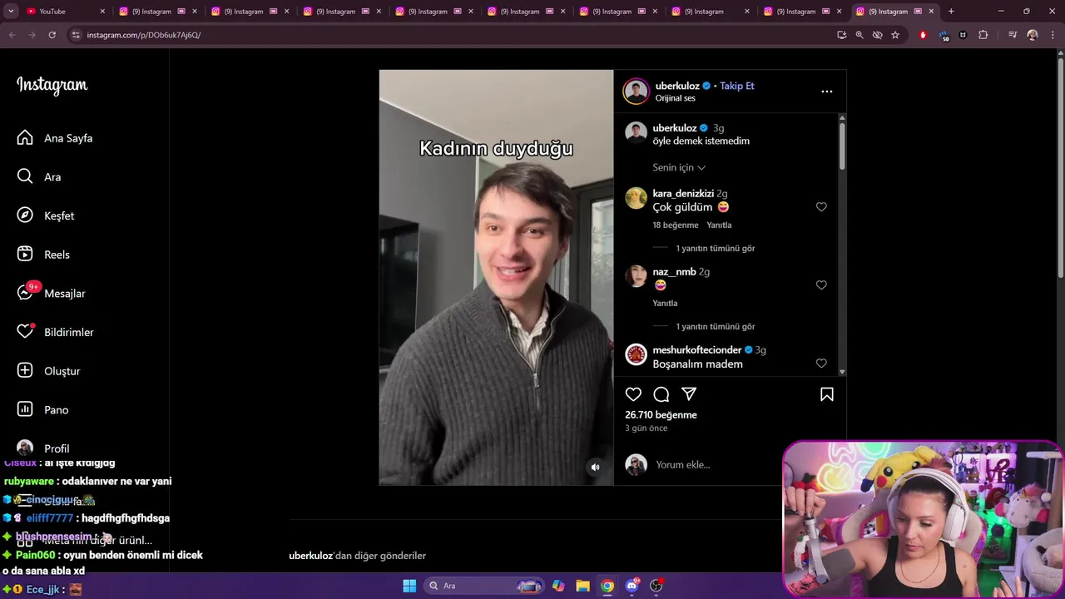This screenshot has height=599, width=1065.
Task: Switch to the YouTube tab
Action: tap(62, 12)
